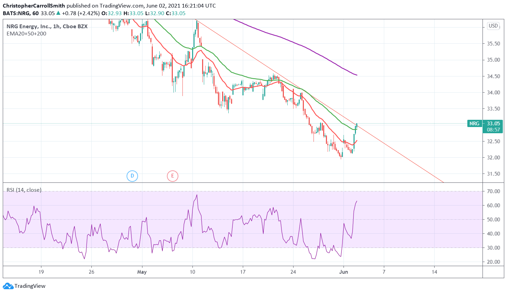Click the 60.00 RSI axis label
This screenshot has height=294, width=507.
tap(493, 206)
